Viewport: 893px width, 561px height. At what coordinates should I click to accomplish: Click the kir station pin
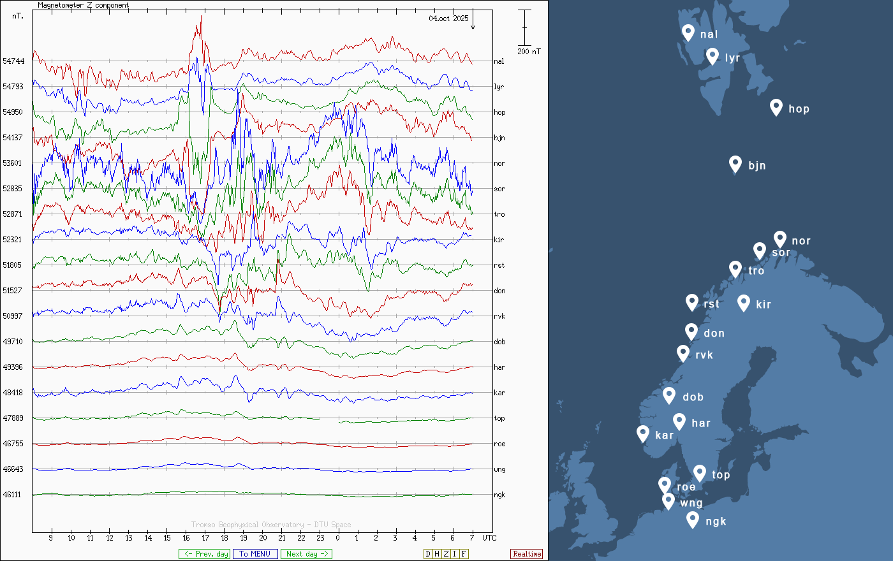coord(743,303)
